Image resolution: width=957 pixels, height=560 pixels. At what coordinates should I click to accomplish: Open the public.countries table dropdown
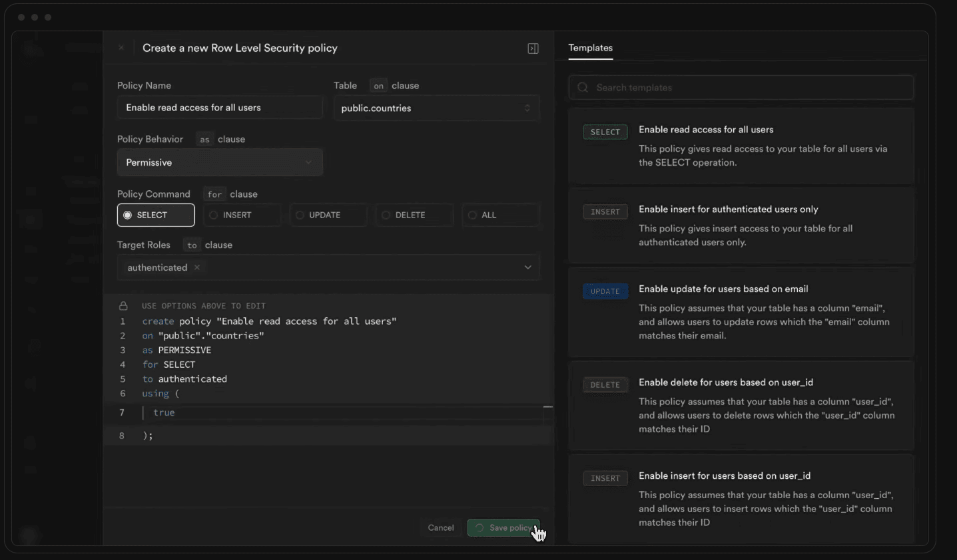click(436, 108)
